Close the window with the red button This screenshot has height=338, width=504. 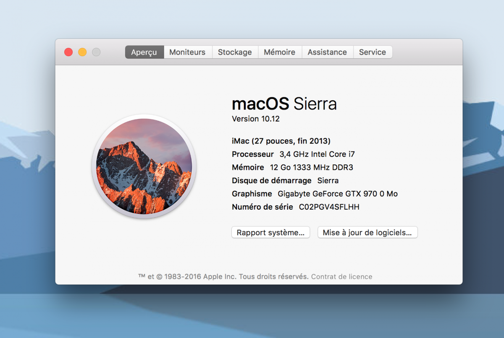point(68,52)
